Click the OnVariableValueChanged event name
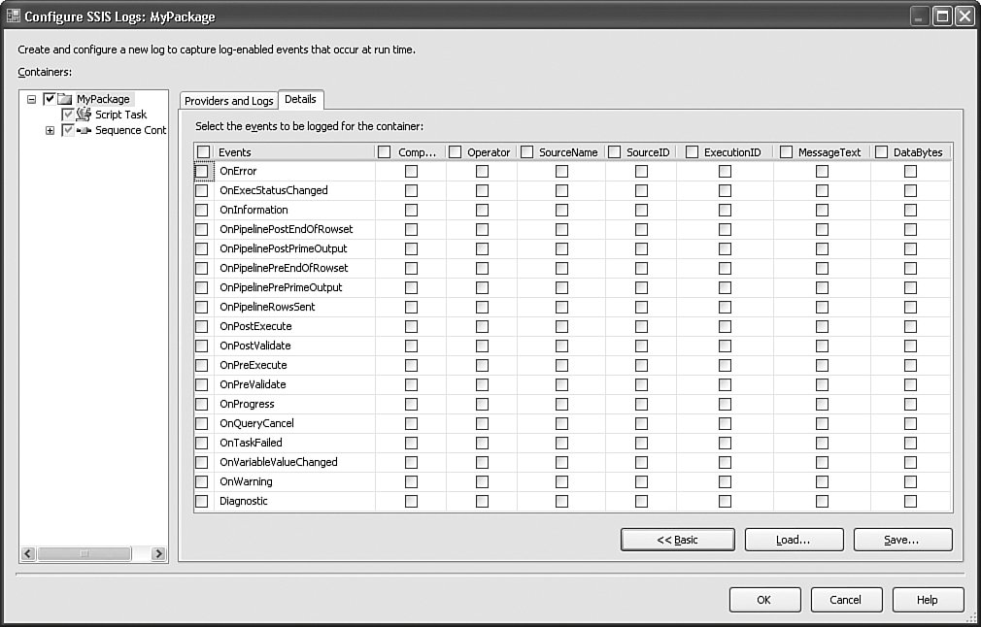 (279, 462)
